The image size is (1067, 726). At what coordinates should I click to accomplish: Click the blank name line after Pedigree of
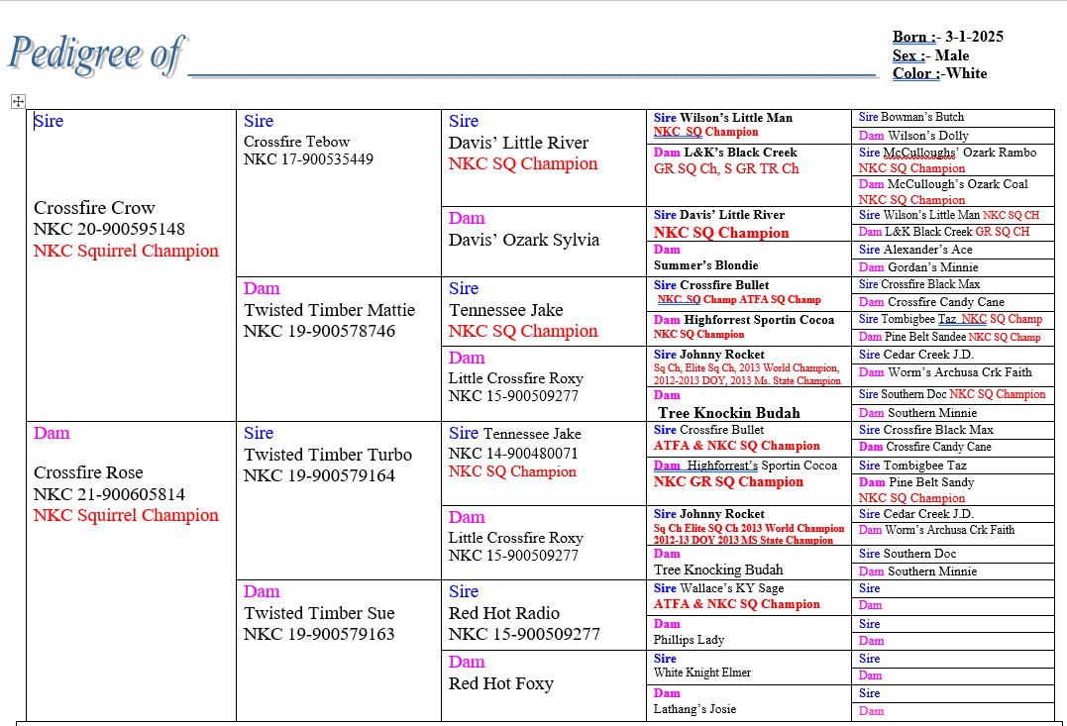[532, 65]
